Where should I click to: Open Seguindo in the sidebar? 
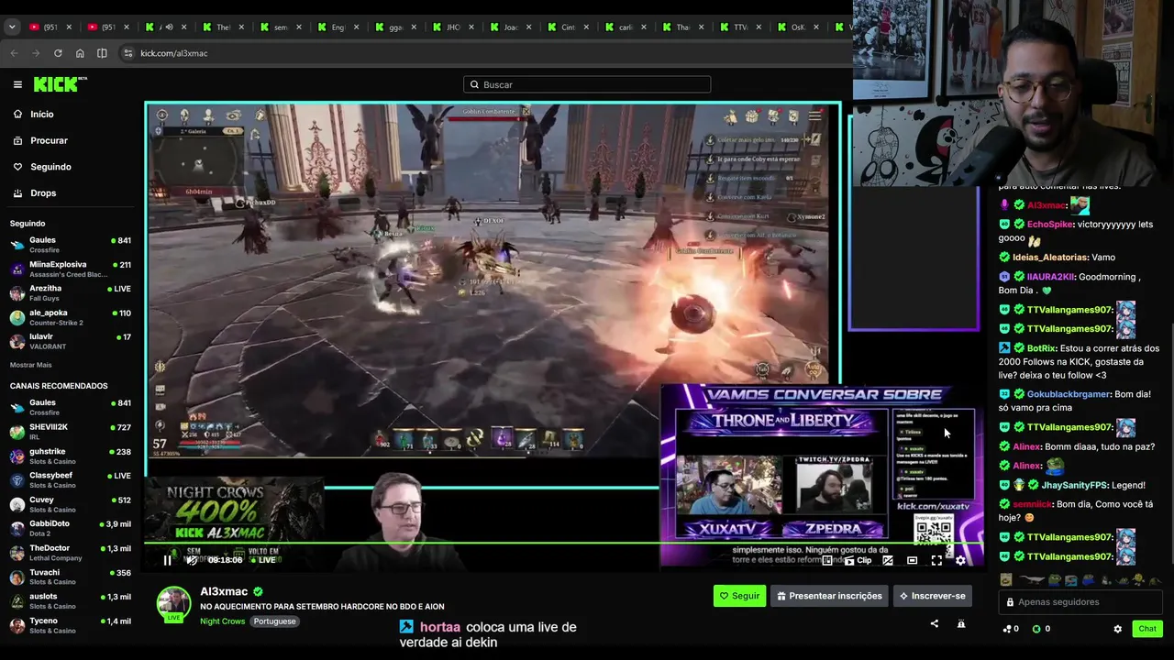50,167
